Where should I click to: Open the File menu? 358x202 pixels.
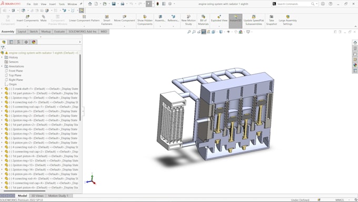[28, 4]
